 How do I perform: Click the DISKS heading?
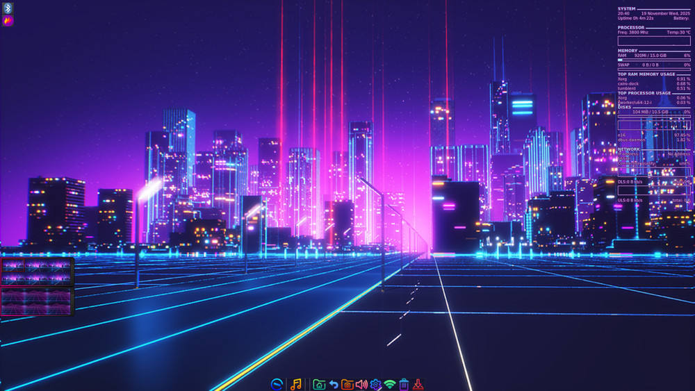click(624, 107)
